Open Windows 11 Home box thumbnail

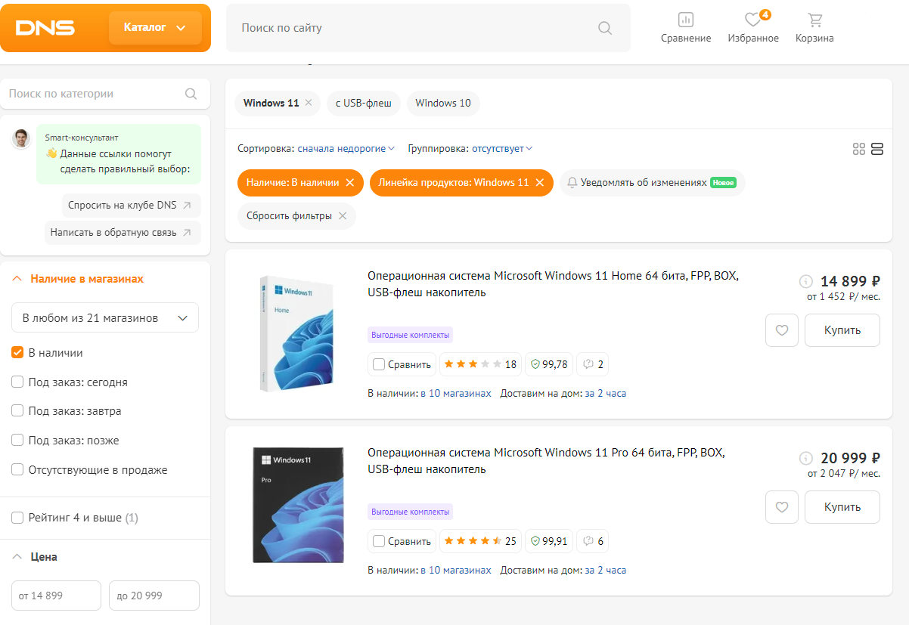[298, 333]
